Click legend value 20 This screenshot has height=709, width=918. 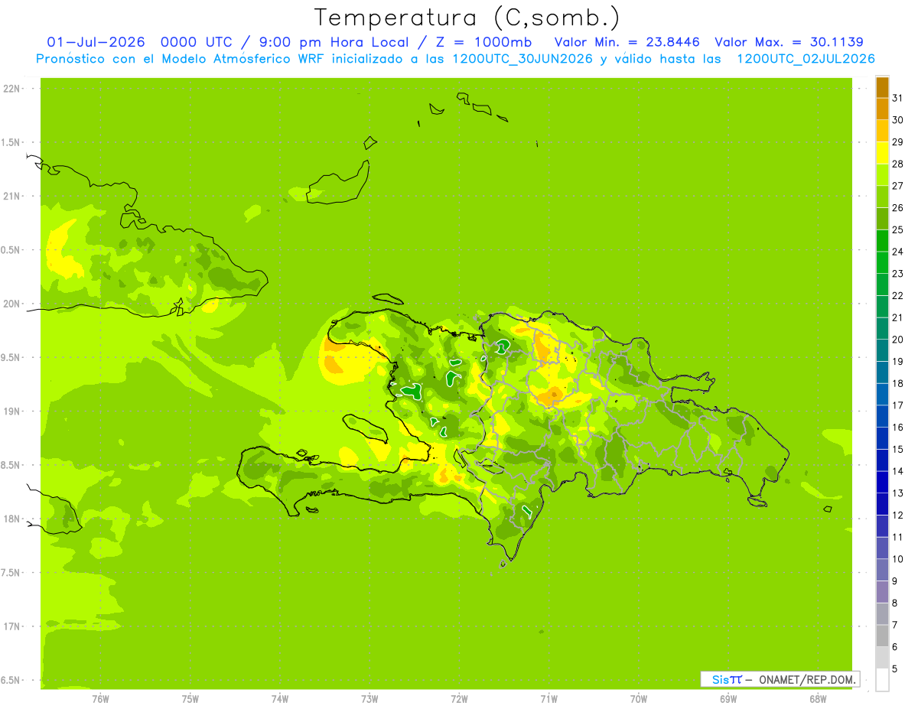[x=897, y=339]
